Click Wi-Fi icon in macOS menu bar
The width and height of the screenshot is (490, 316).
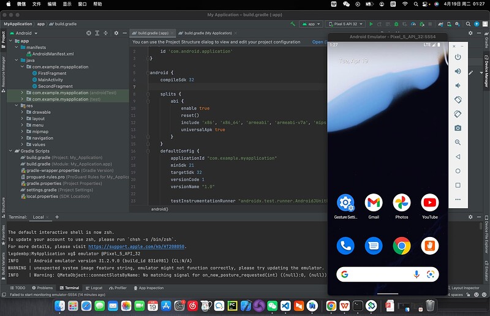pos(405,4)
